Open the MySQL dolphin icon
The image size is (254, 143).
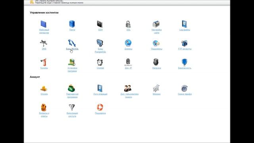coord(72,43)
